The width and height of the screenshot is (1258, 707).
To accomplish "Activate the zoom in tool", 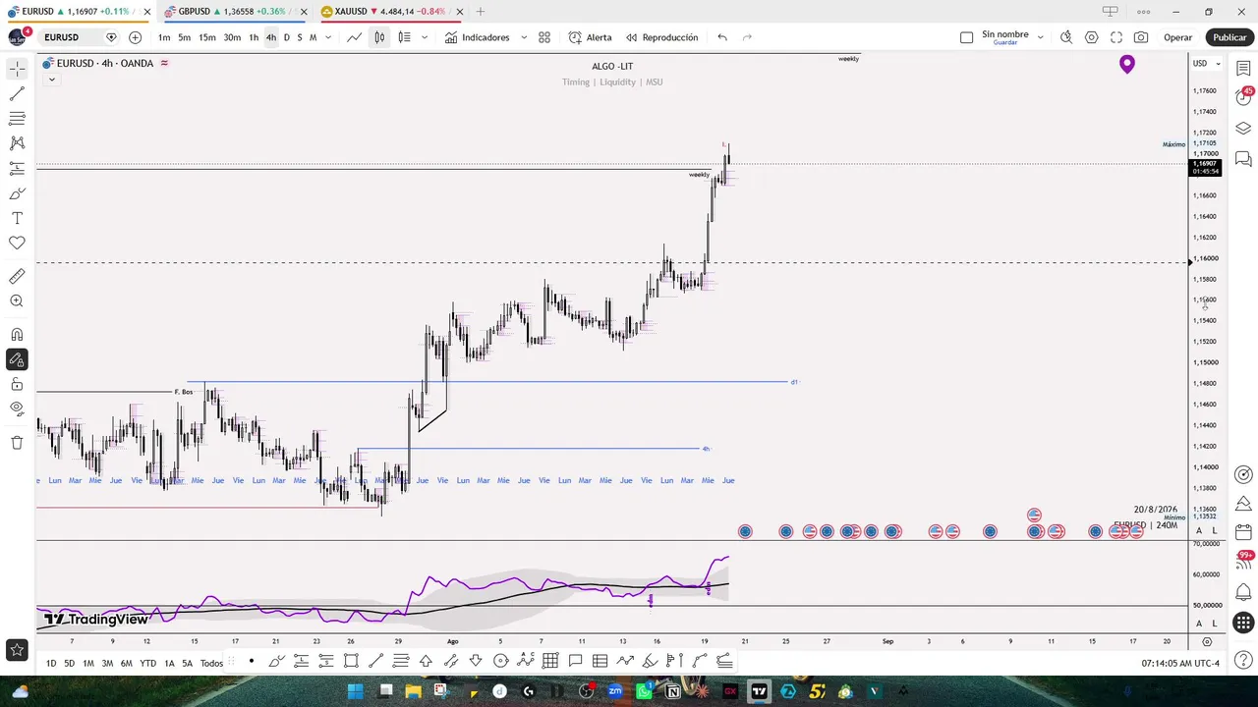I will (x=17, y=301).
